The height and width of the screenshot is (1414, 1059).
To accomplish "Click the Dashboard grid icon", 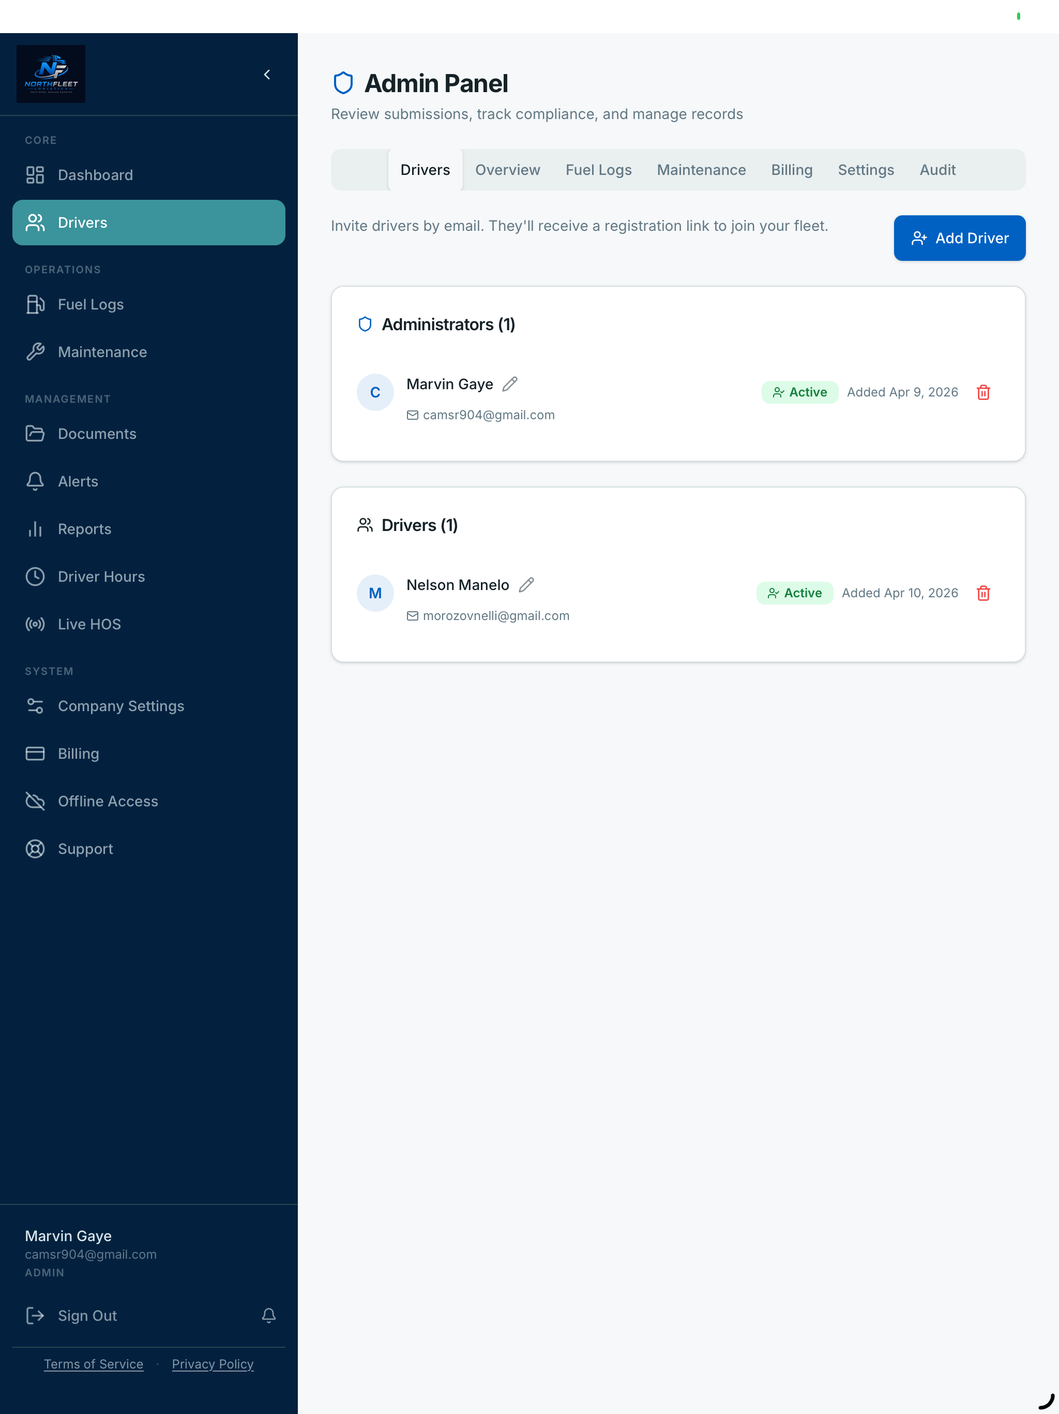I will point(35,175).
